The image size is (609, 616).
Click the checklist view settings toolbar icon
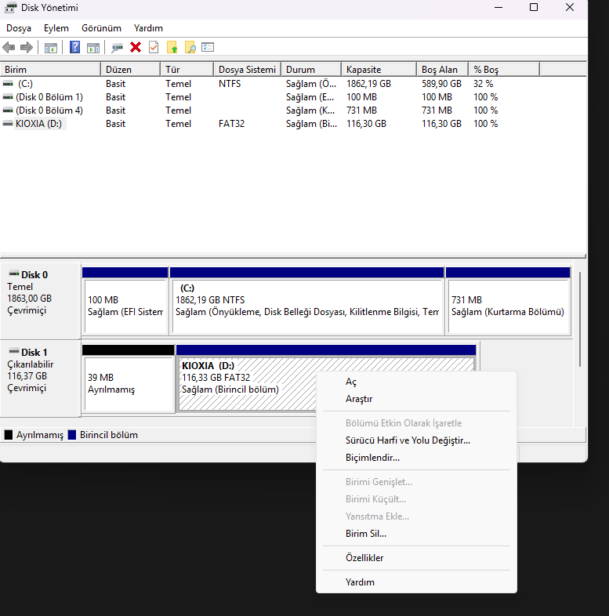pyautogui.click(x=208, y=48)
